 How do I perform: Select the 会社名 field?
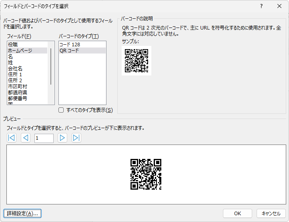15,69
